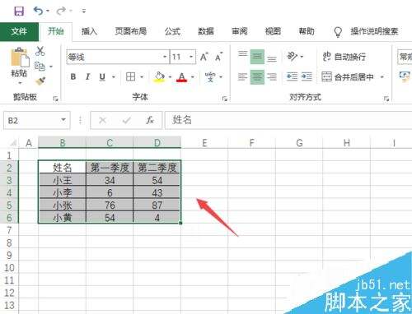Click the Undo arrow icon

38,11
